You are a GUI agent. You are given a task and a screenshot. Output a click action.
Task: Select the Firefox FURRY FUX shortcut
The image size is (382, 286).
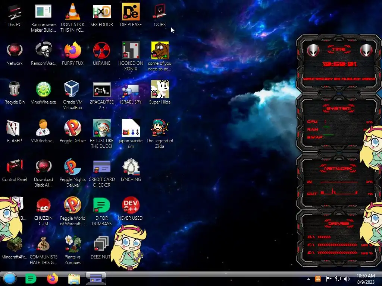point(73,50)
